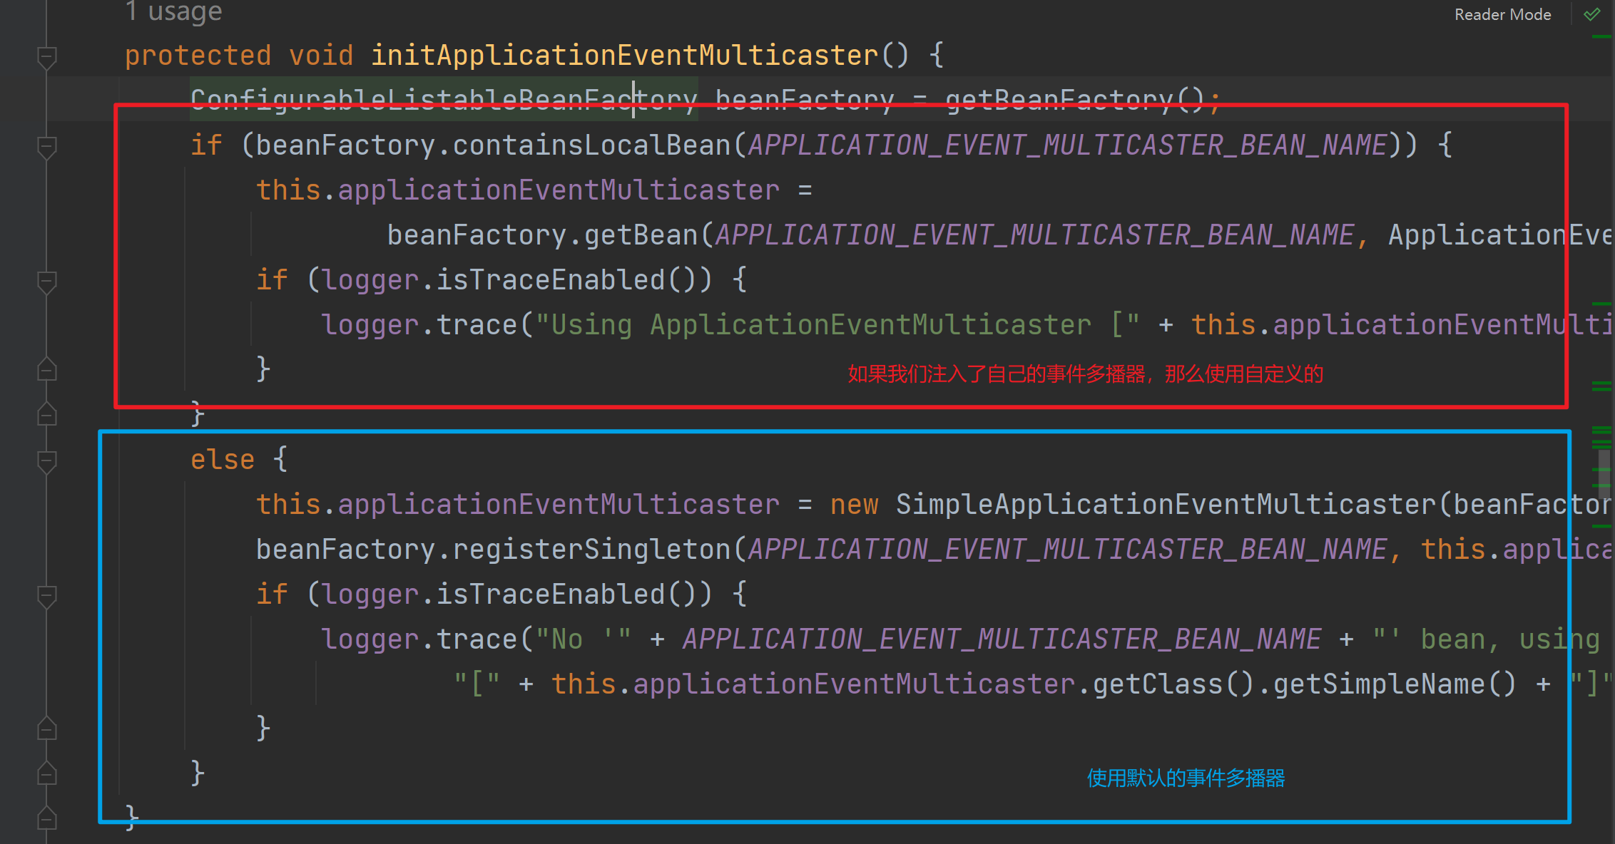The width and height of the screenshot is (1615, 844).
Task: Click SimpleApplicationEventMulticaster constructor
Action: click(x=1166, y=505)
